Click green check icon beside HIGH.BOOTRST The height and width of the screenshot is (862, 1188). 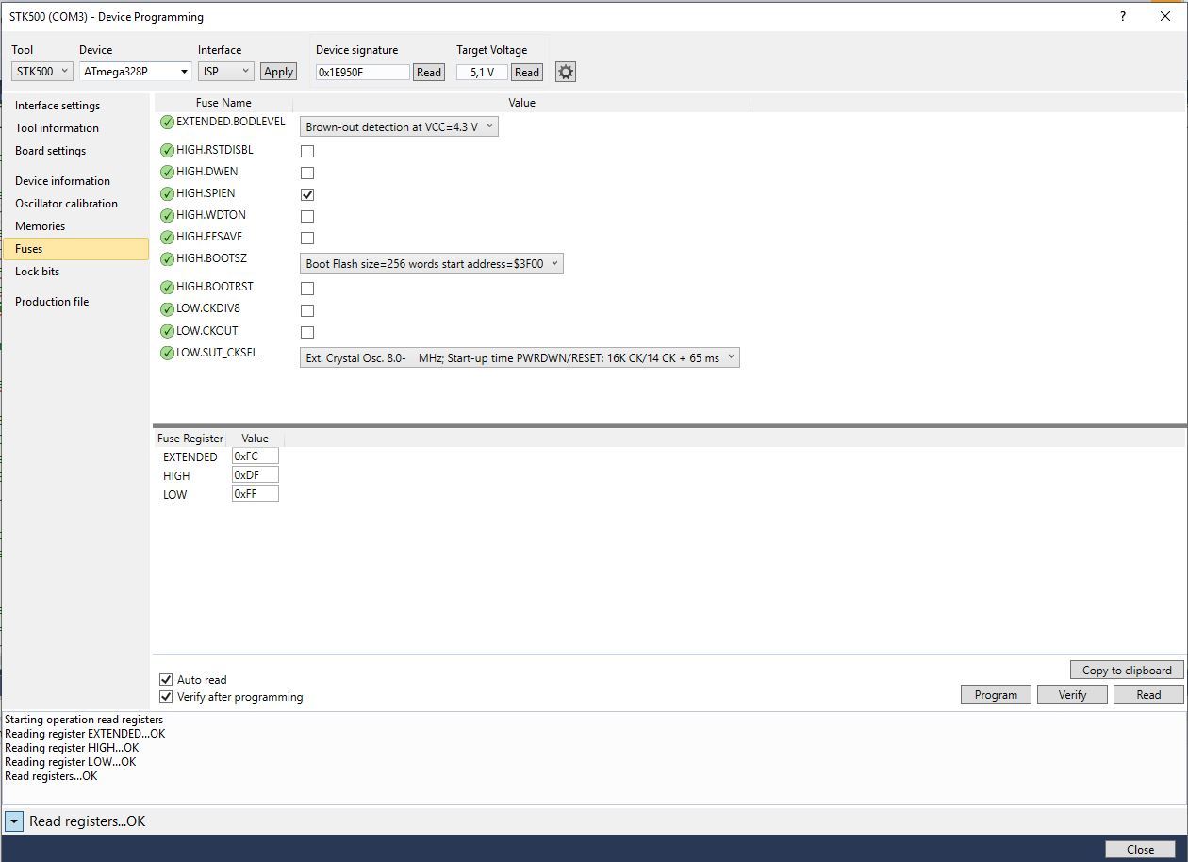(x=167, y=287)
